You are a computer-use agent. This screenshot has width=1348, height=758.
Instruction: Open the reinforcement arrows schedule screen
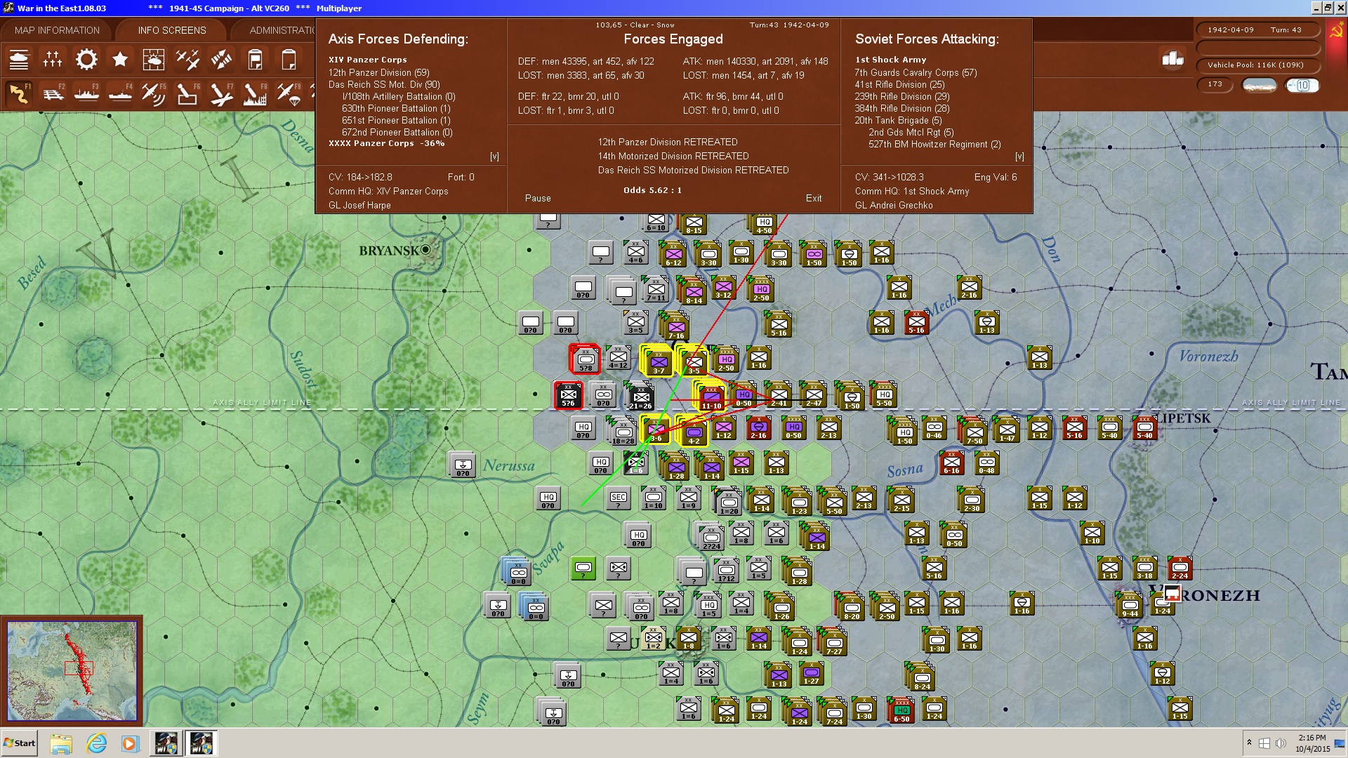221,60
